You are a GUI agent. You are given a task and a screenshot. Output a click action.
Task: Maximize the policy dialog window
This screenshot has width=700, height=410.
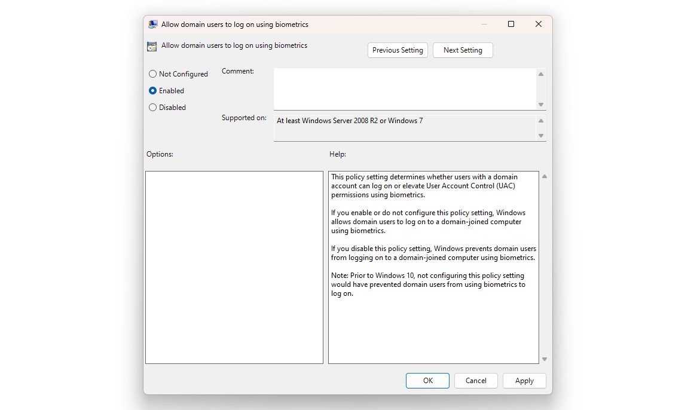(x=511, y=24)
